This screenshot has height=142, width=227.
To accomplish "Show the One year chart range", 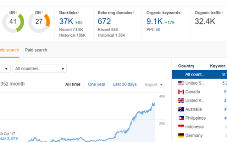I will pyautogui.click(x=96, y=84).
